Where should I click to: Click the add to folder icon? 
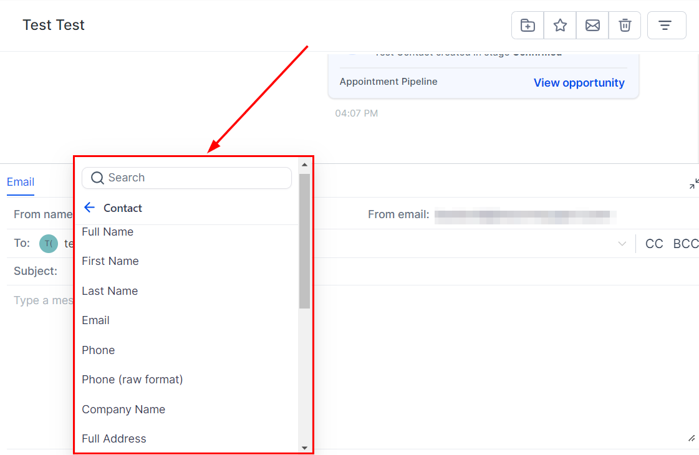pyautogui.click(x=528, y=26)
